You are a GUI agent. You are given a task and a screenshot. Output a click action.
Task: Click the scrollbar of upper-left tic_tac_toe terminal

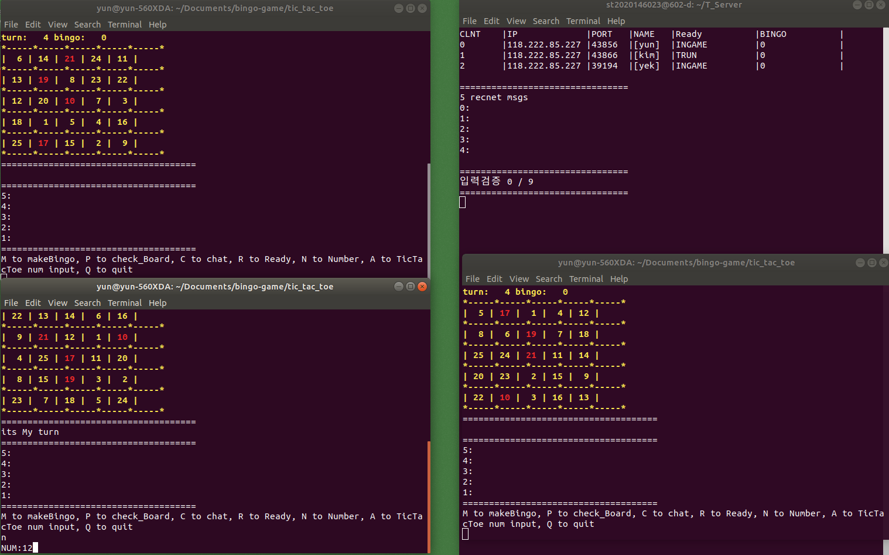[x=429, y=221]
